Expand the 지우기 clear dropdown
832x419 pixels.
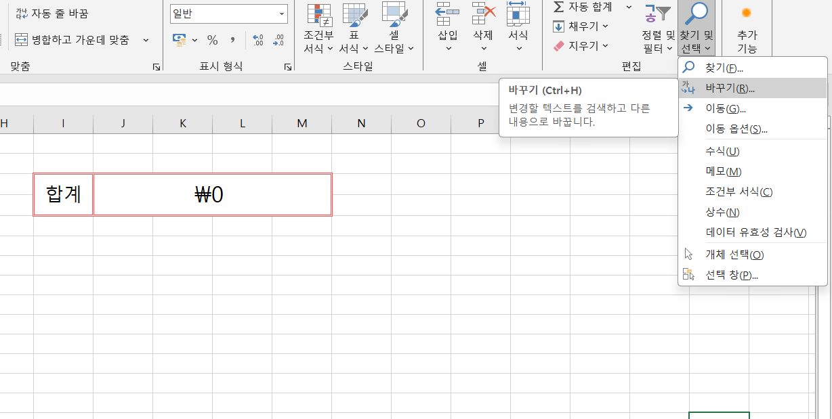[x=581, y=46]
